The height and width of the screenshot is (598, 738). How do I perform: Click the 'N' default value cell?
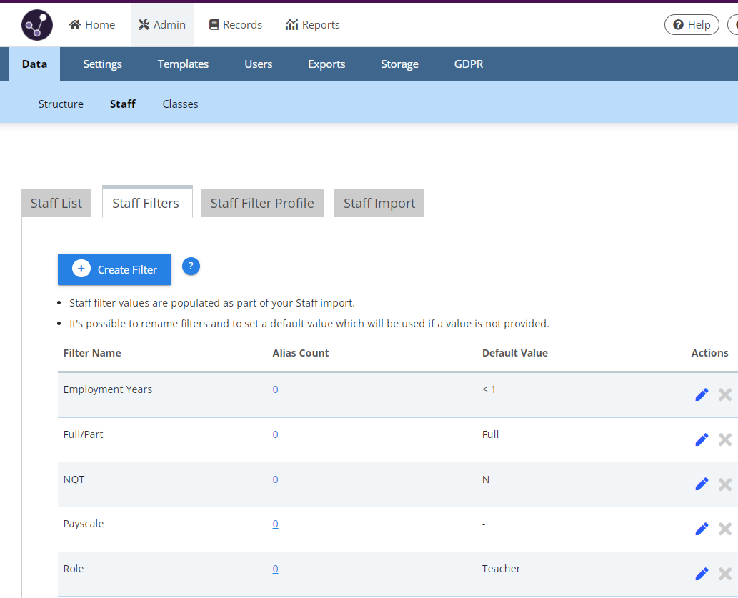click(486, 479)
